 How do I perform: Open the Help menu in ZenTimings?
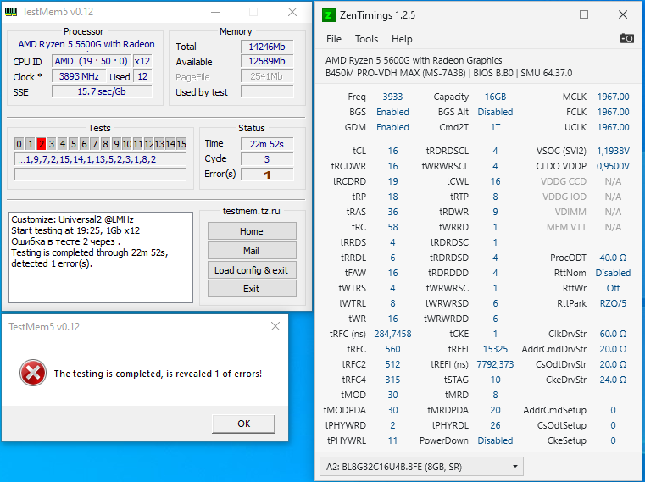(402, 39)
